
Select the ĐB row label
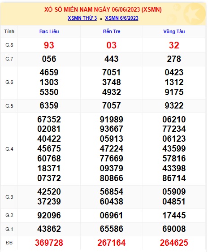(x=9, y=243)
